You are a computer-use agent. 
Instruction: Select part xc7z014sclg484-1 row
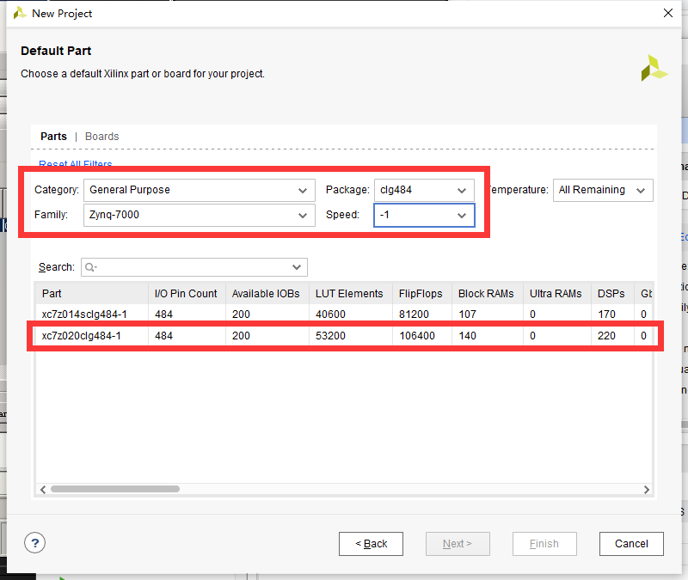coord(344,314)
